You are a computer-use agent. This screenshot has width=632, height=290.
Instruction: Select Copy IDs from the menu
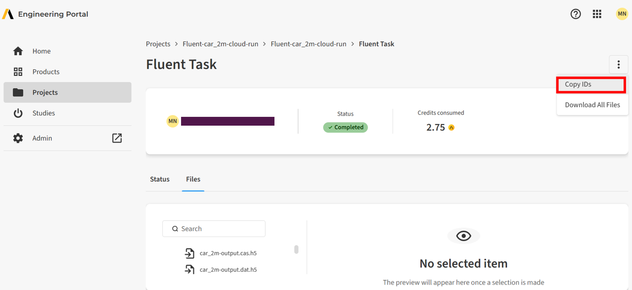pos(591,85)
